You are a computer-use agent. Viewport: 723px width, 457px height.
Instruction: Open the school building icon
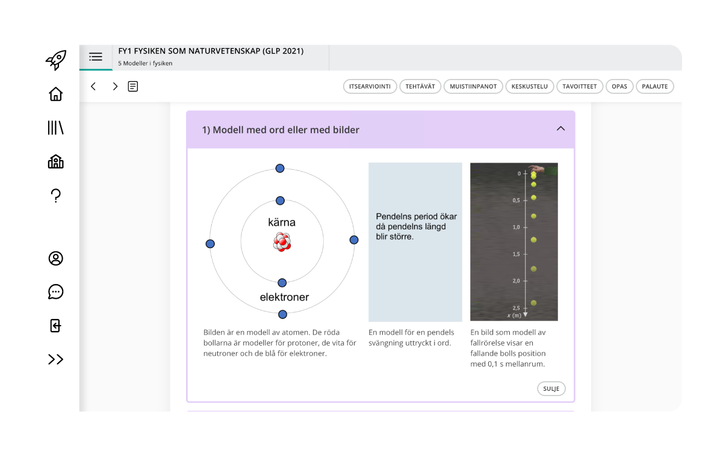pos(55,161)
